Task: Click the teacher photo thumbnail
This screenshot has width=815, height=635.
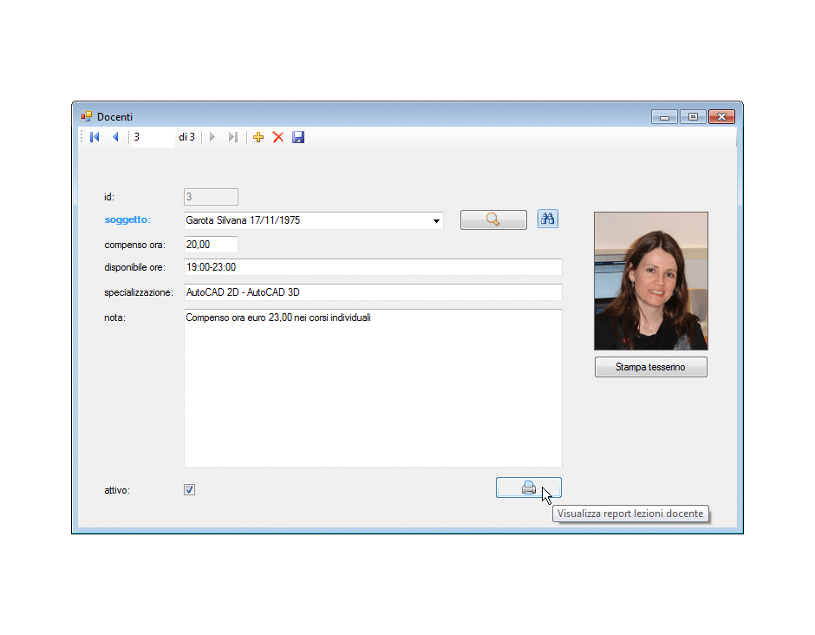Action: [x=651, y=281]
